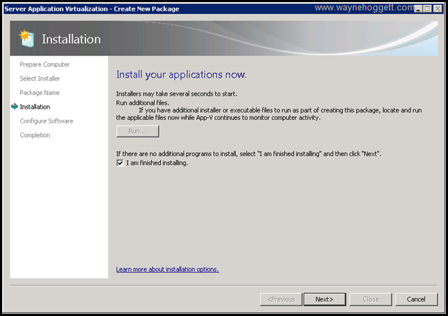Minimize the Create New Package window
448x316 pixels.
[x=418, y=9]
